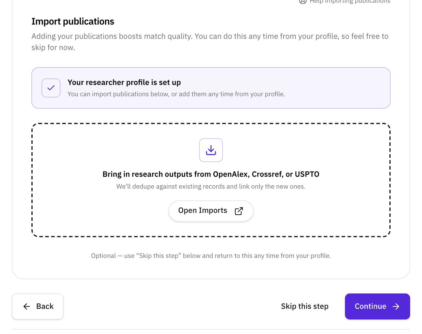Click the download import icon
Screen dimensions: 422x334
[x=211, y=150]
